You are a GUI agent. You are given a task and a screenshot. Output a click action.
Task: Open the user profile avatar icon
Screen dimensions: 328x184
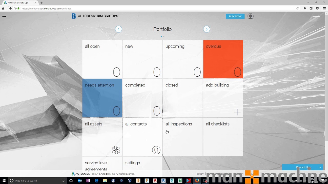251,16
